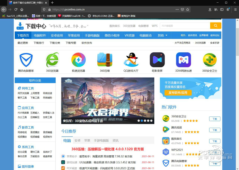This screenshot has width=239, height=170.
Task: Switch 今日推荐 to the 安卓 tab
Action: (78, 140)
